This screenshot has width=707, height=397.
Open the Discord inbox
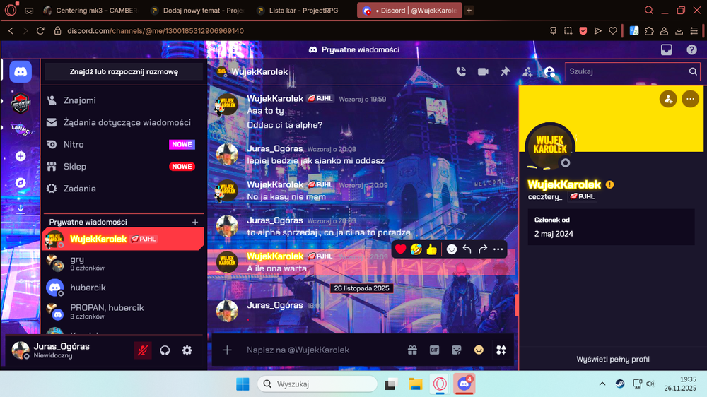(667, 50)
